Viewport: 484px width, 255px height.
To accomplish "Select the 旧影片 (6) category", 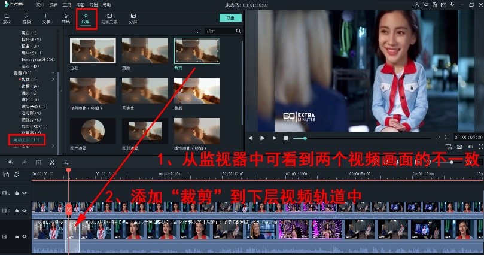I will 31,120.
